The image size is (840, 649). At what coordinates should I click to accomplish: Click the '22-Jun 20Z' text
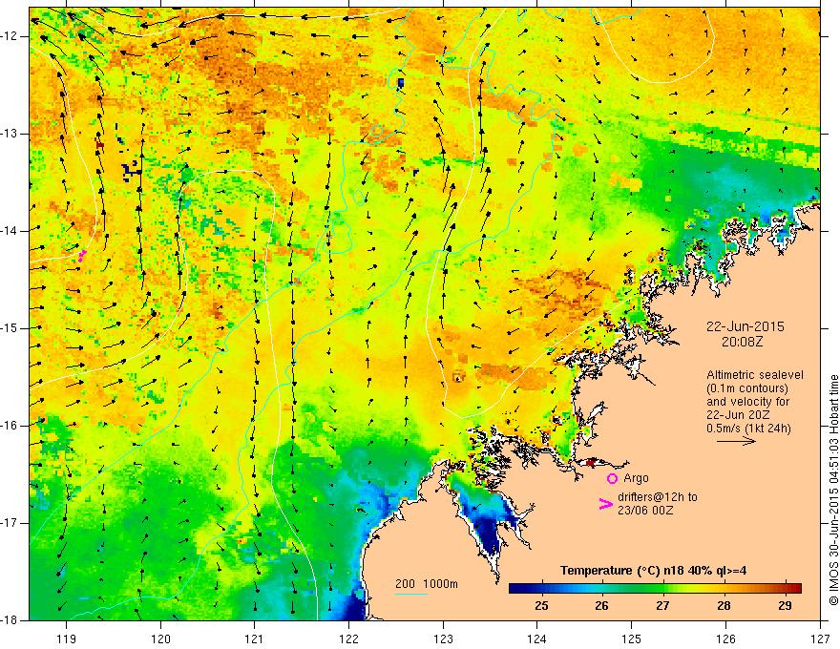tap(738, 415)
